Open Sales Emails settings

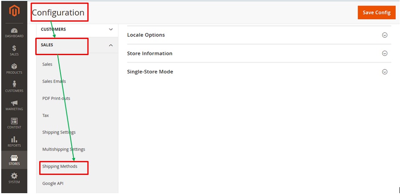pos(54,81)
